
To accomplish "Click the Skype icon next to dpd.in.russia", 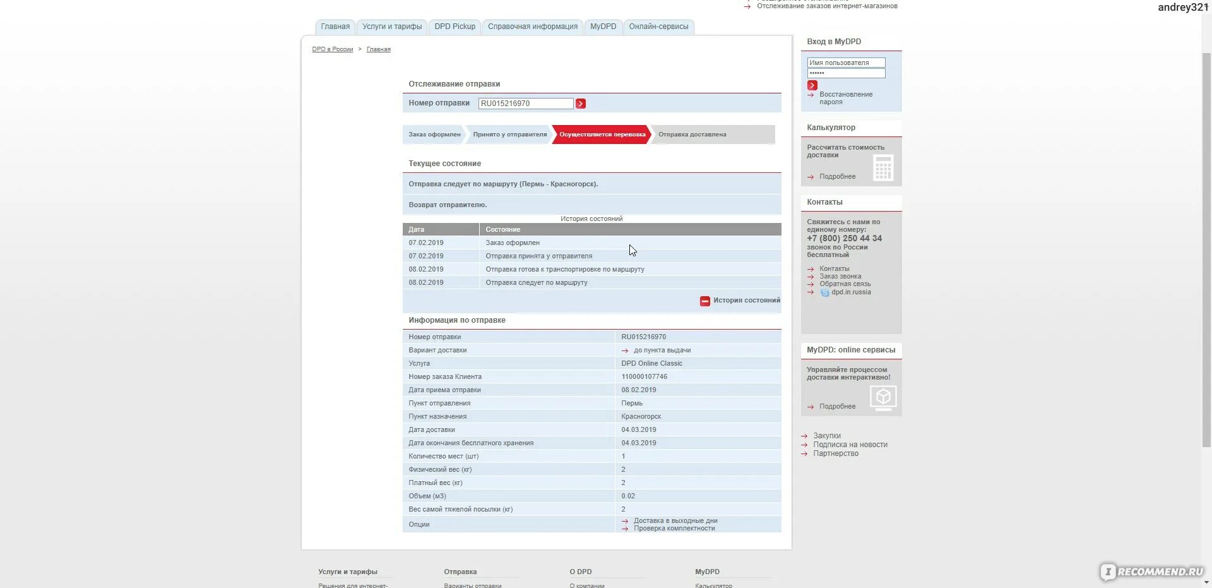I will tap(825, 292).
